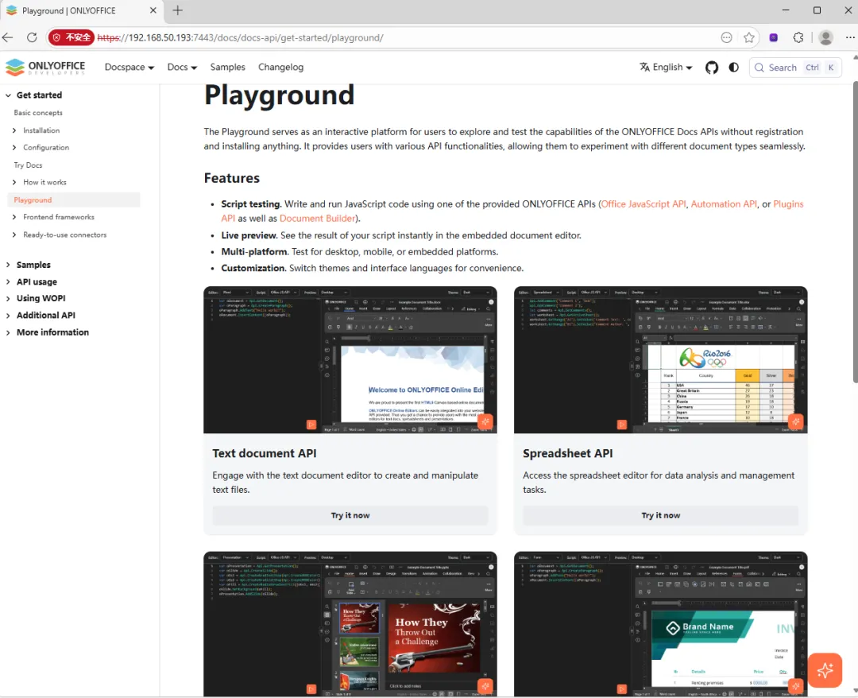858x698 pixels.
Task: Bookmark the page with star icon
Action: click(749, 38)
